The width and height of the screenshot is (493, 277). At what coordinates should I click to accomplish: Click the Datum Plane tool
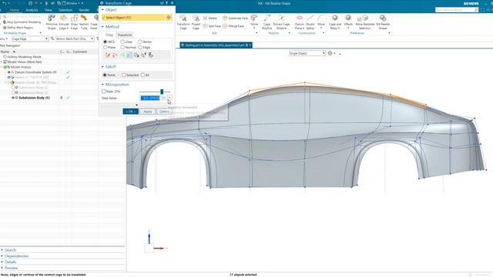(300, 22)
